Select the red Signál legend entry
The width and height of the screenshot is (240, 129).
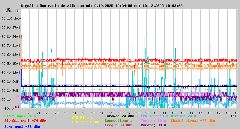[x=25, y=121]
